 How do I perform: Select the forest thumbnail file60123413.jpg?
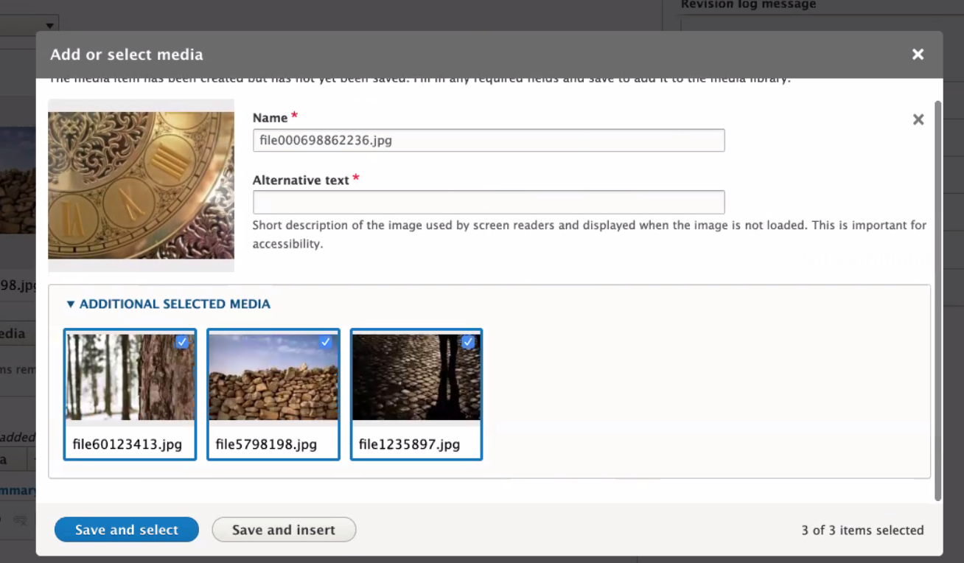tap(130, 377)
